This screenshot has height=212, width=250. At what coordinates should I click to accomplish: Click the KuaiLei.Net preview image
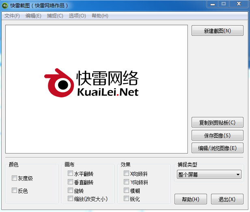point(97,89)
